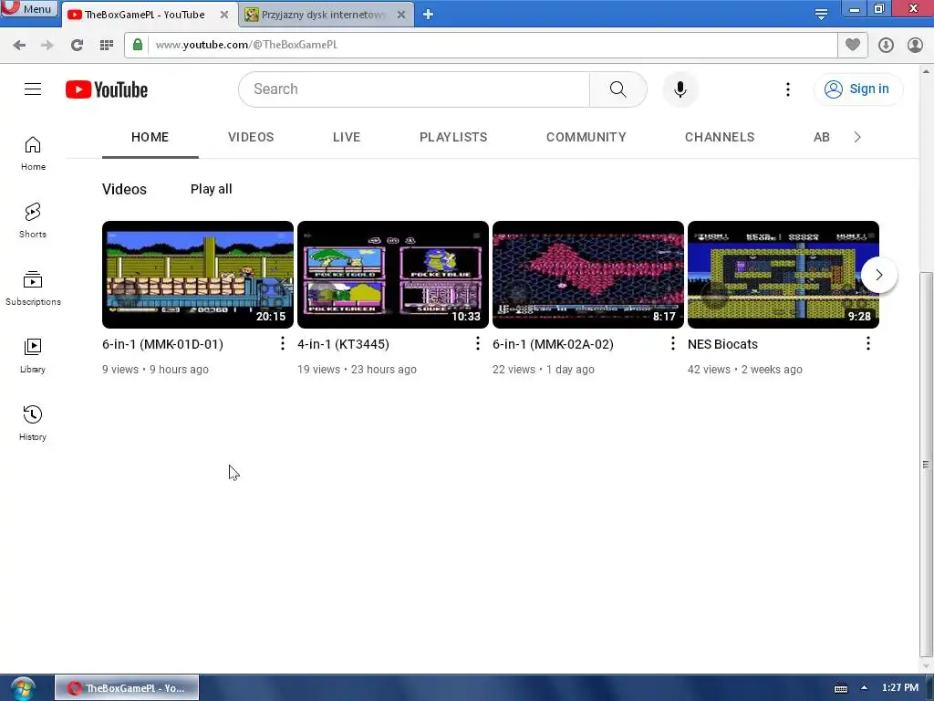Click the 10:33 video thumbnail
The height and width of the screenshot is (701, 934).
[x=393, y=275]
